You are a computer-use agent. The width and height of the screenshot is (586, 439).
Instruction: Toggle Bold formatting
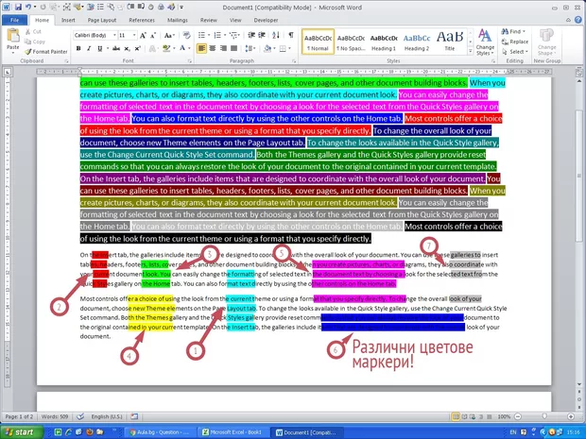coord(79,48)
